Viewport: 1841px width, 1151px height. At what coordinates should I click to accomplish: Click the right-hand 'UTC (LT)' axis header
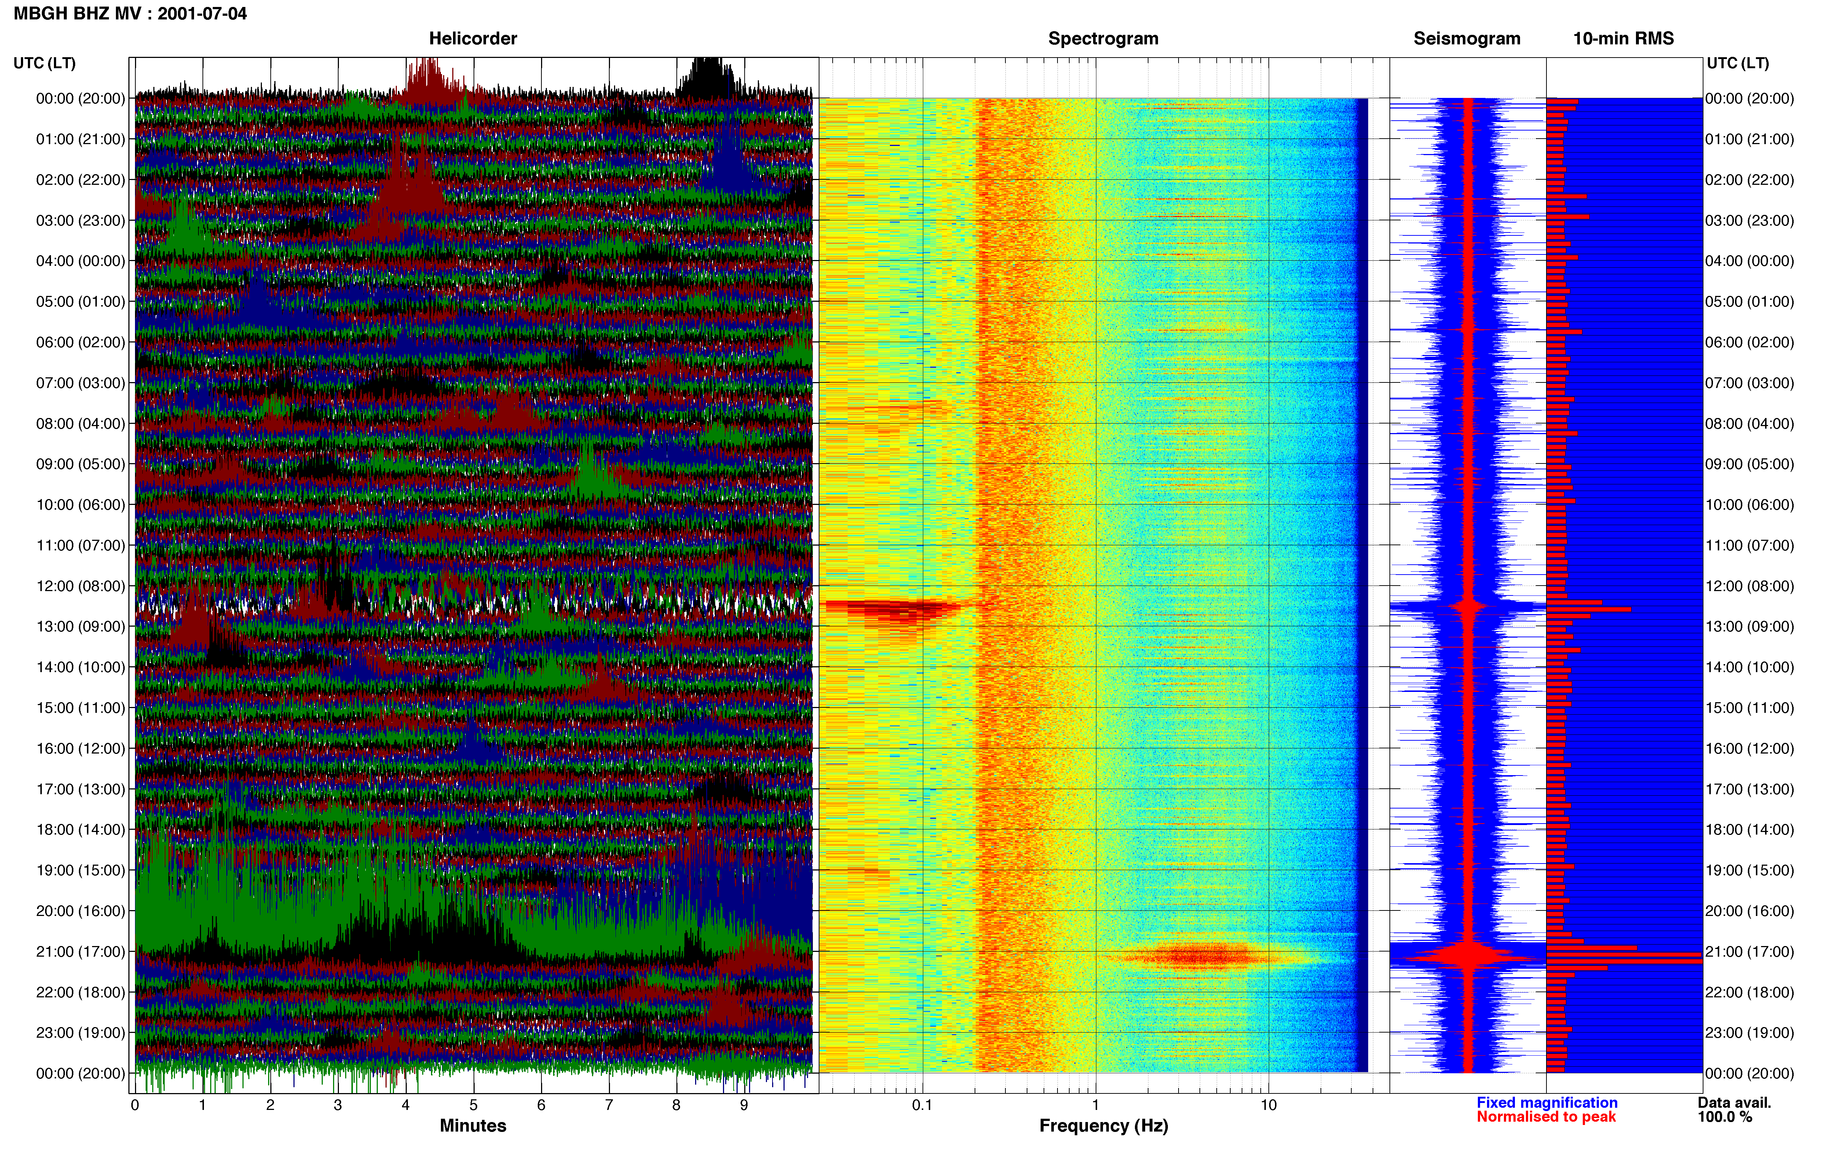coord(1738,63)
